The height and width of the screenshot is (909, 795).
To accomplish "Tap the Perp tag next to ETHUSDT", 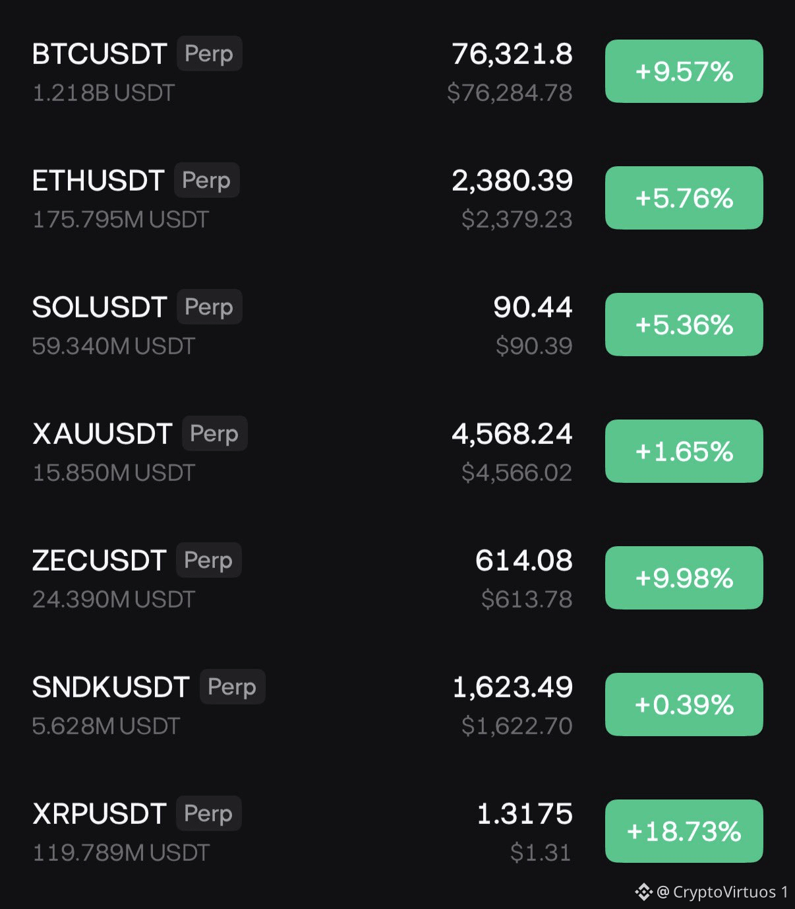I will (207, 180).
